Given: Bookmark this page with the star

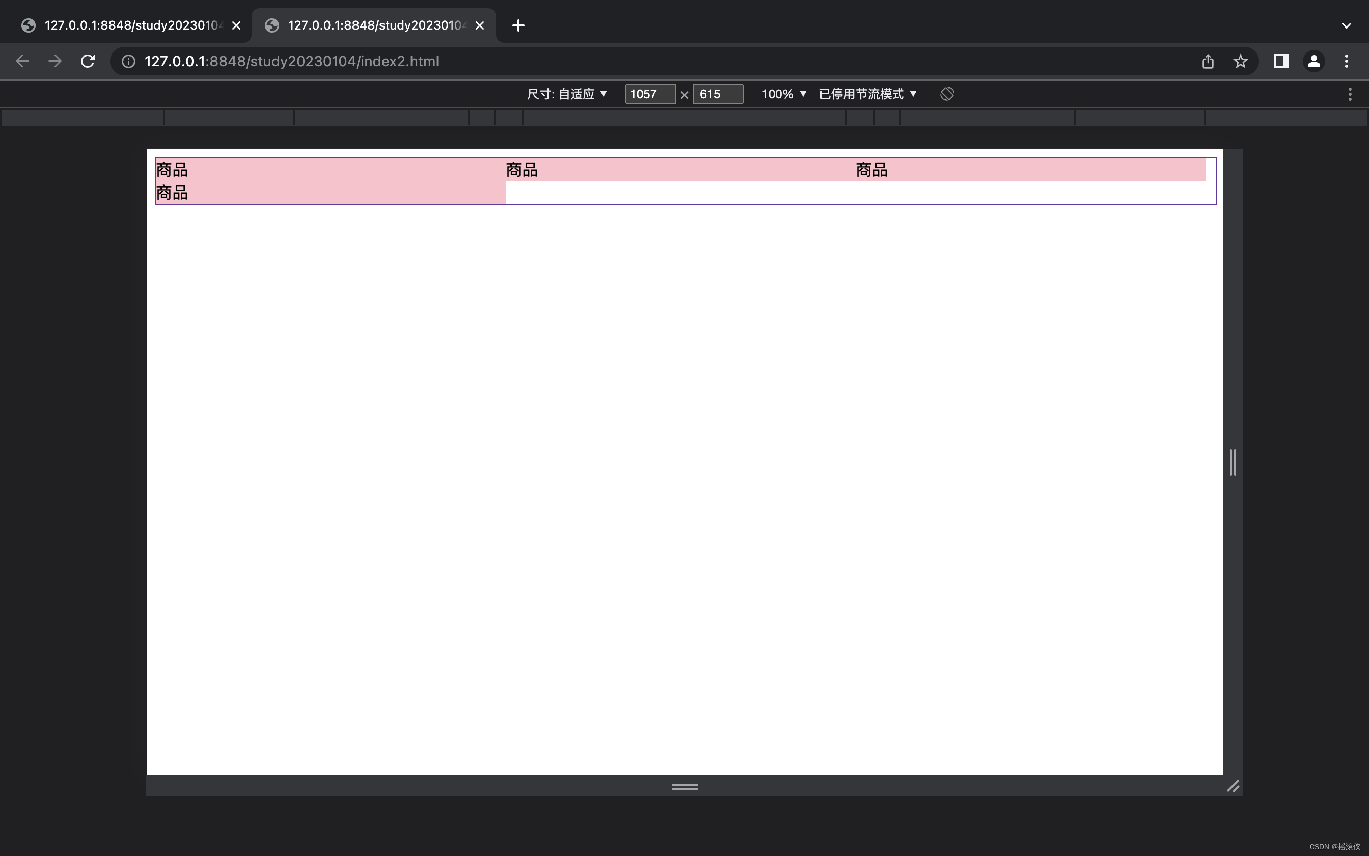Looking at the screenshot, I should click(1241, 61).
